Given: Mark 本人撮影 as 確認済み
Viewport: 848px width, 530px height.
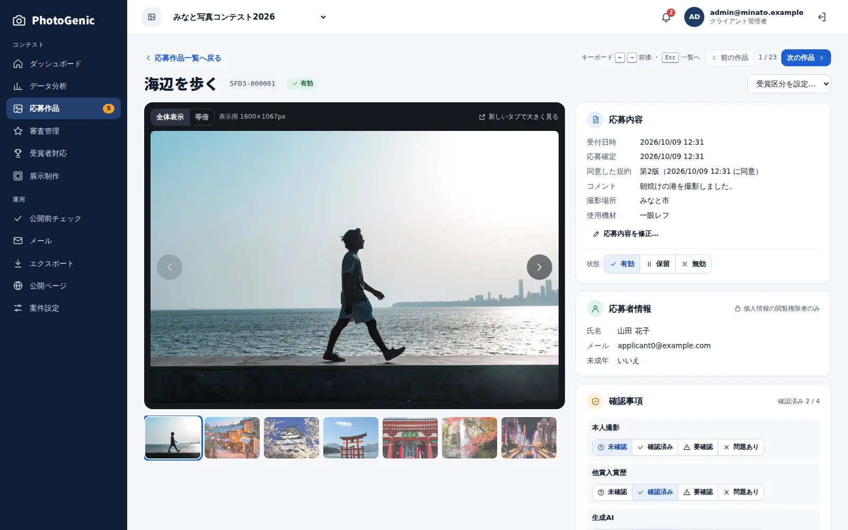Looking at the screenshot, I should tap(655, 447).
